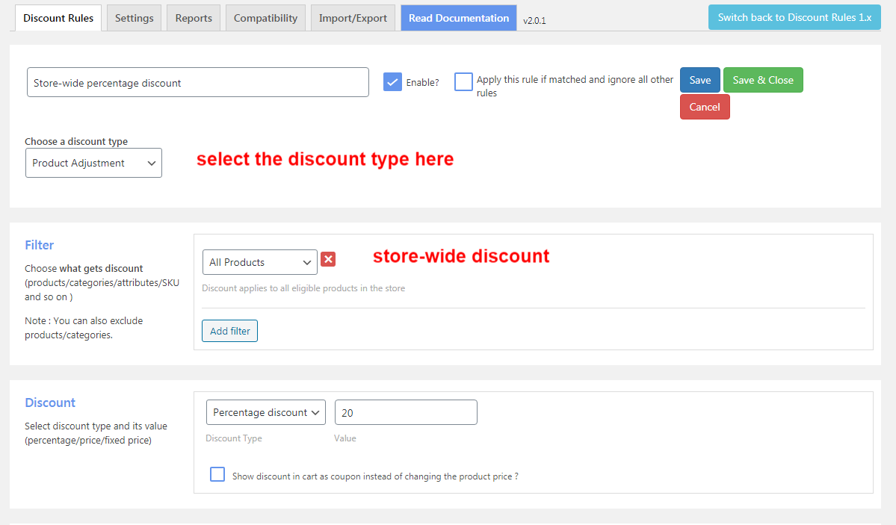Save the discount rule
This screenshot has width=896, height=525.
(x=699, y=79)
